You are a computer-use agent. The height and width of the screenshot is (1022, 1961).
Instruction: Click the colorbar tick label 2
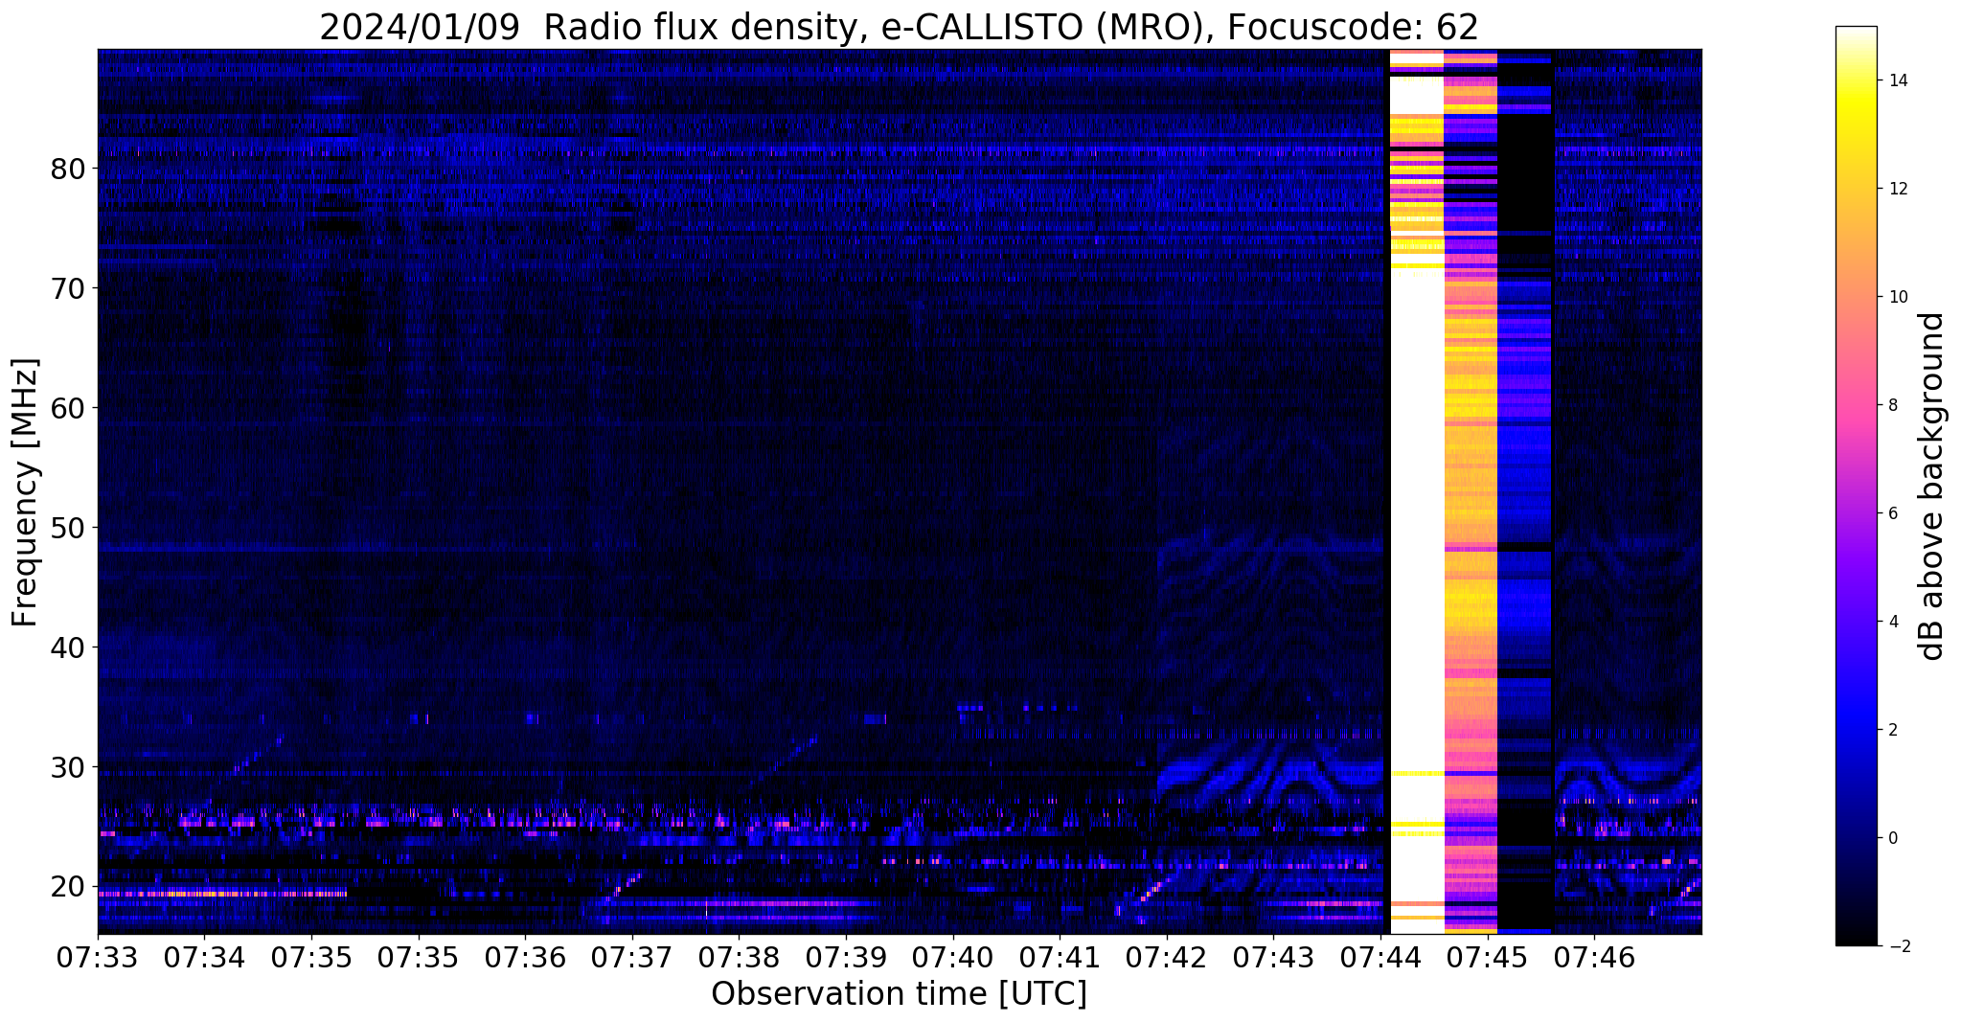(1891, 730)
